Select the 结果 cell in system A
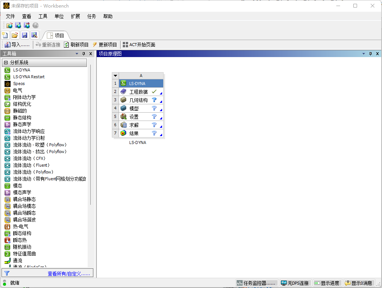 click(x=141, y=133)
